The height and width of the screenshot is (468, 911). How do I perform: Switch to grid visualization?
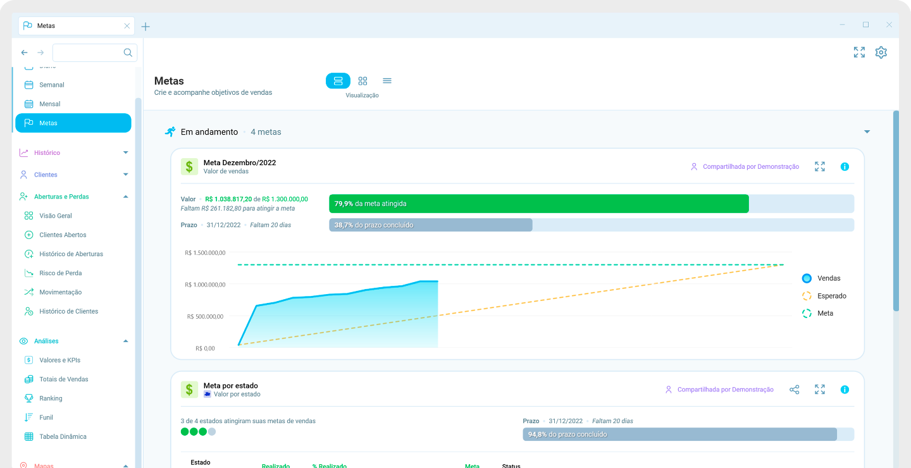pyautogui.click(x=363, y=81)
